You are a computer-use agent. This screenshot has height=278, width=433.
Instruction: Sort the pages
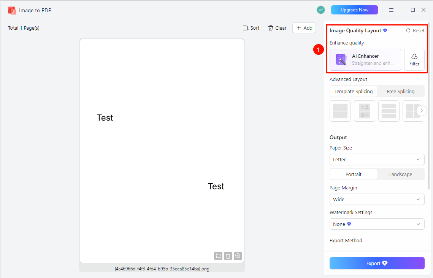coord(251,28)
